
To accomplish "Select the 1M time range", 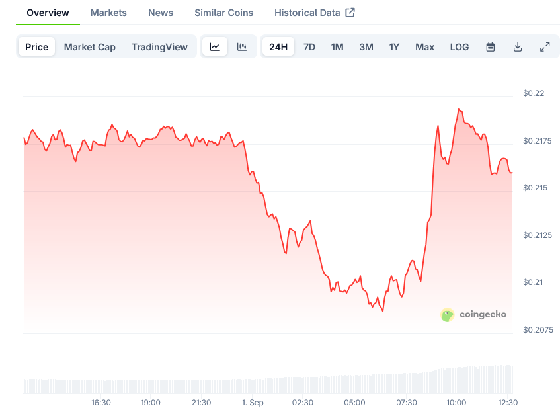I will pyautogui.click(x=337, y=47).
